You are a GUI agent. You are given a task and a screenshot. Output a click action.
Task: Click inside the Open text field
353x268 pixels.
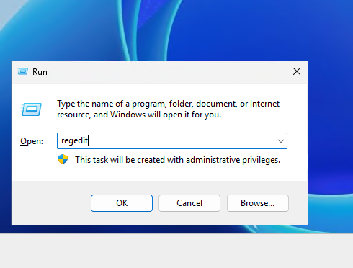pyautogui.click(x=172, y=140)
